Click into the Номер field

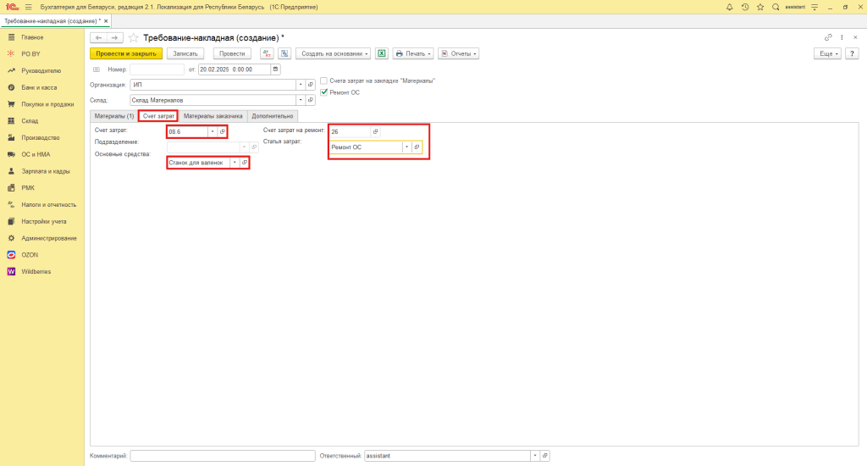coord(157,69)
